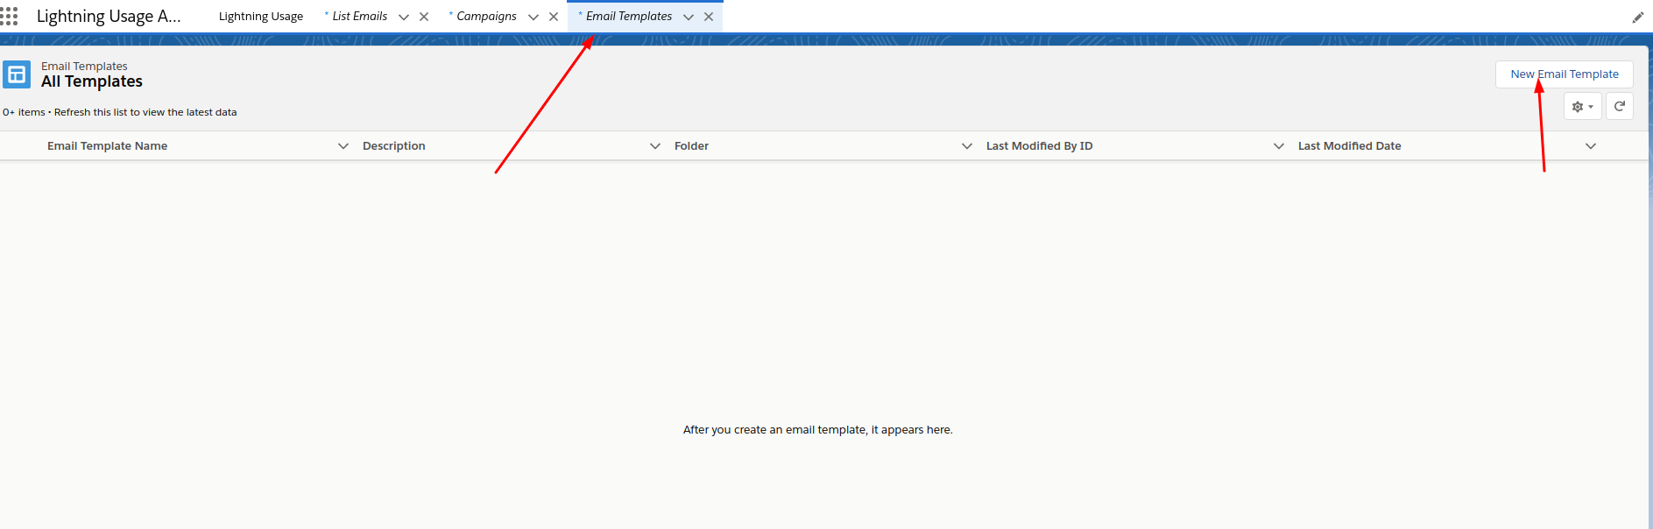The image size is (1653, 529).
Task: Sort by the Folder column header
Action: 691,146
